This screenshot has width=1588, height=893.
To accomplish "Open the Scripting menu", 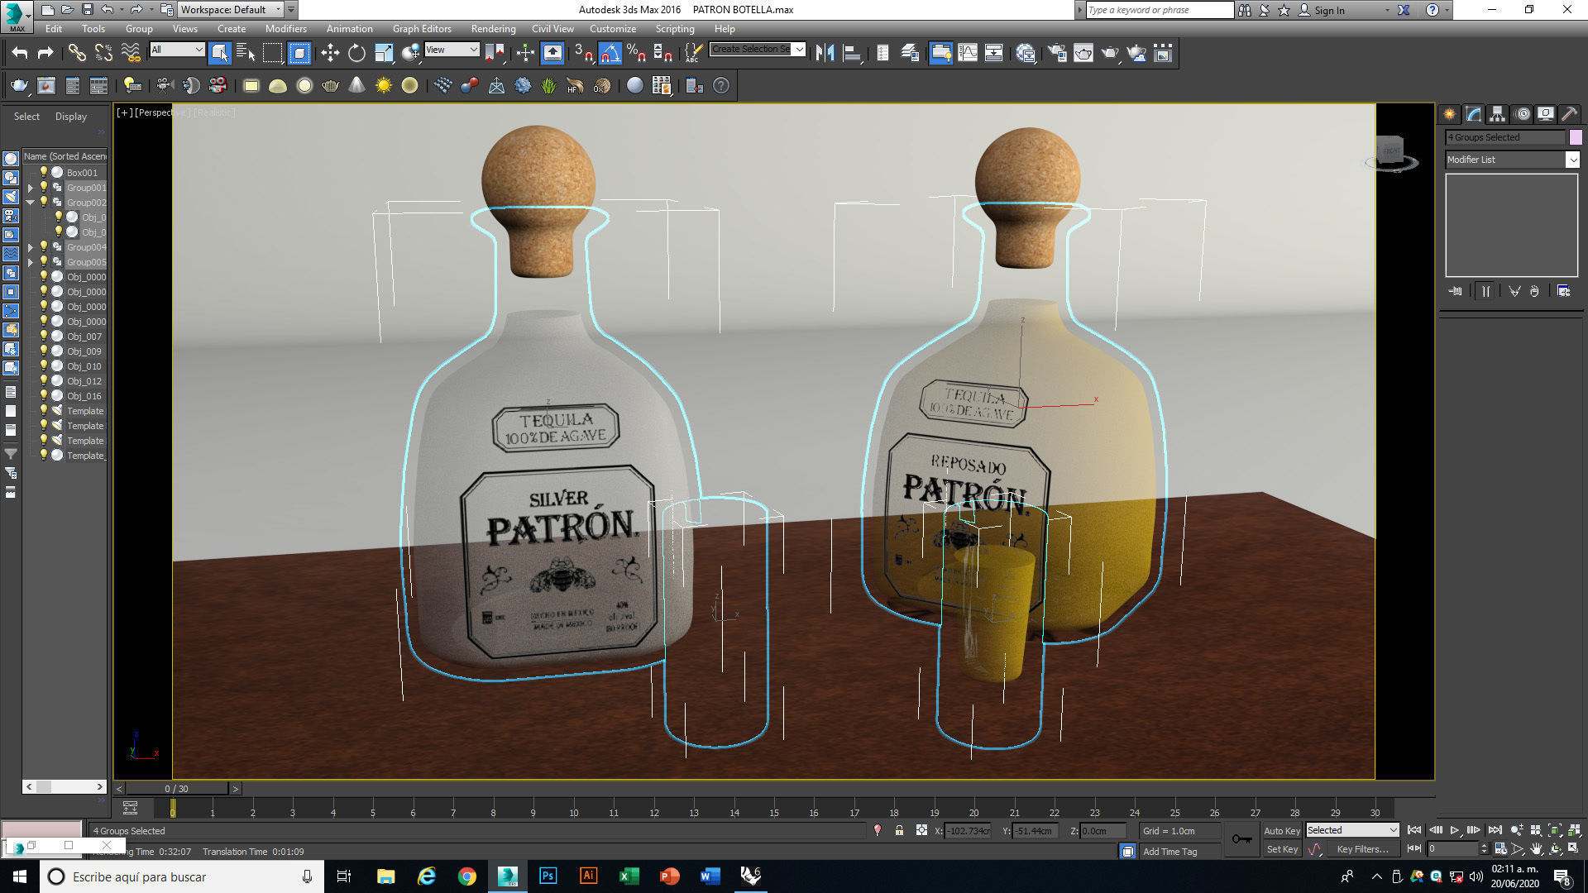I will pyautogui.click(x=675, y=29).
